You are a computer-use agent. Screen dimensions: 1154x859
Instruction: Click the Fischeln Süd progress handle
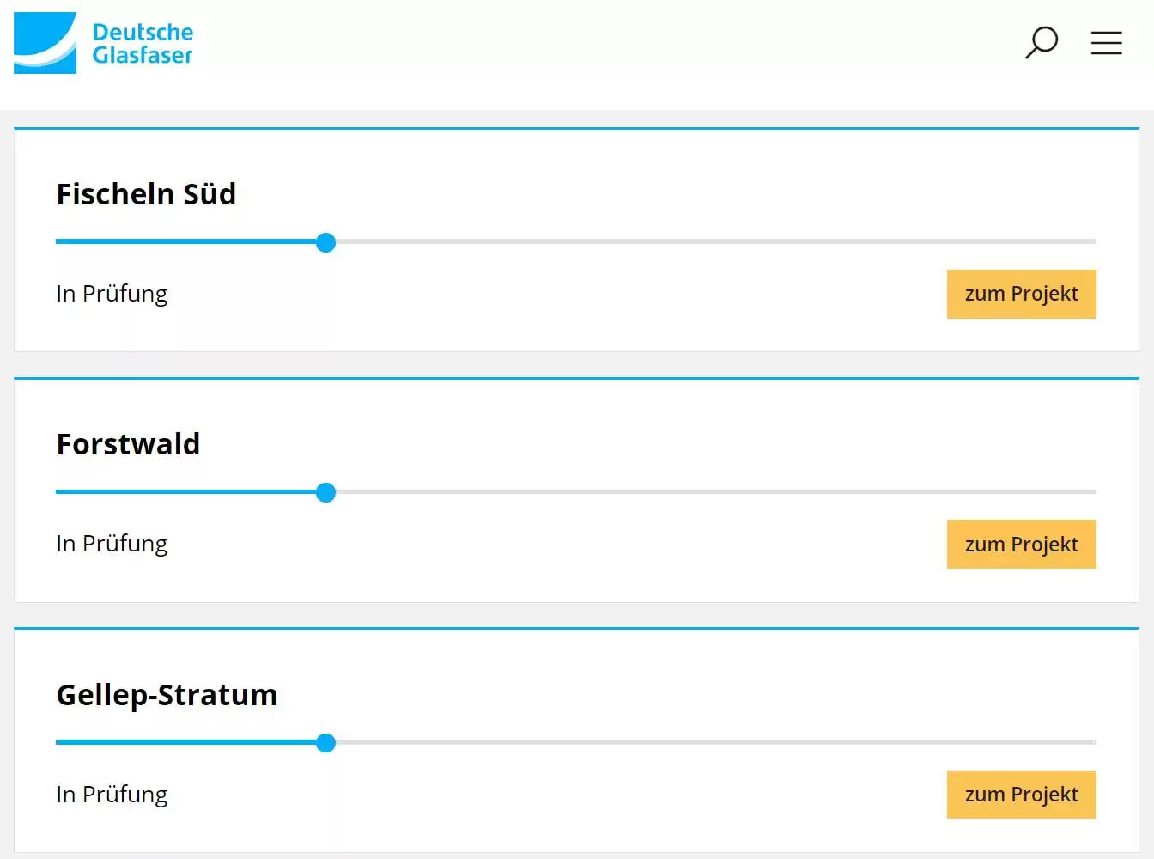click(325, 243)
